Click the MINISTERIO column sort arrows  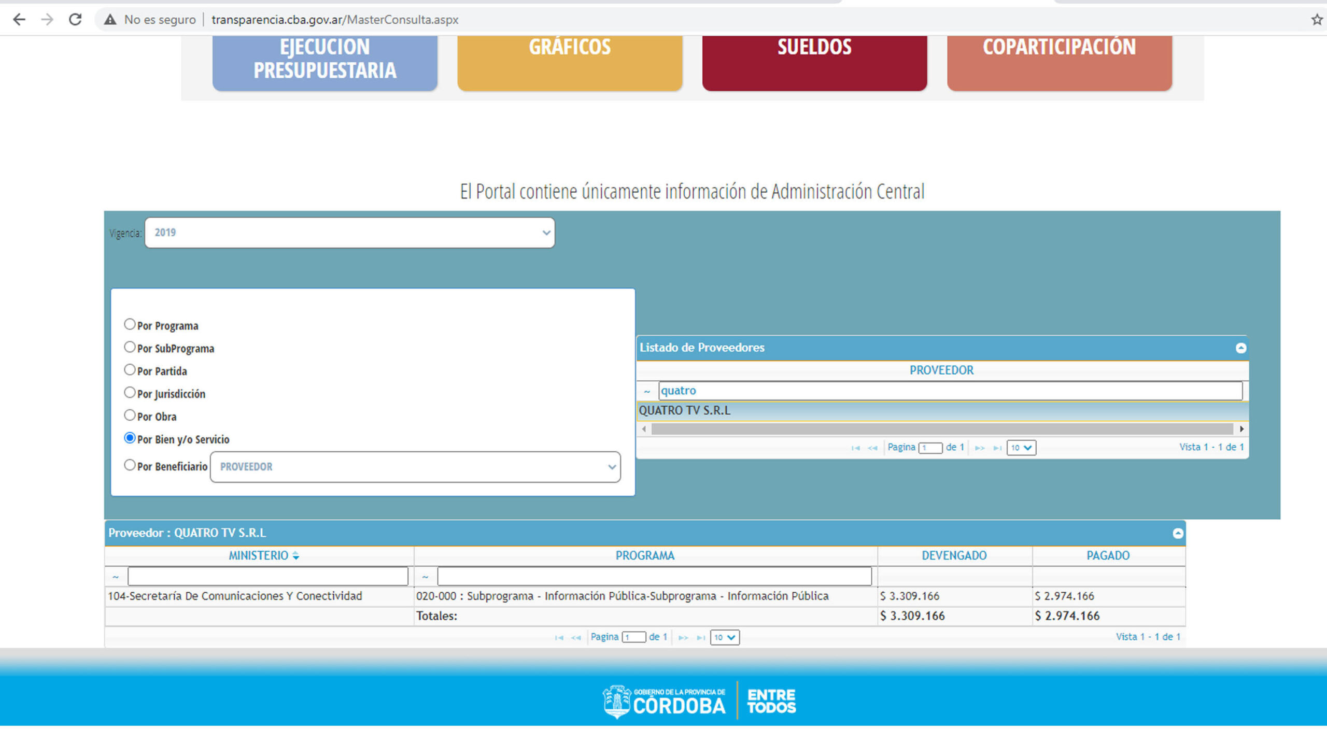tap(295, 555)
